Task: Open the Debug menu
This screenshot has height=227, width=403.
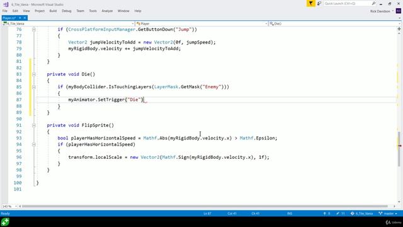Action: [66, 11]
